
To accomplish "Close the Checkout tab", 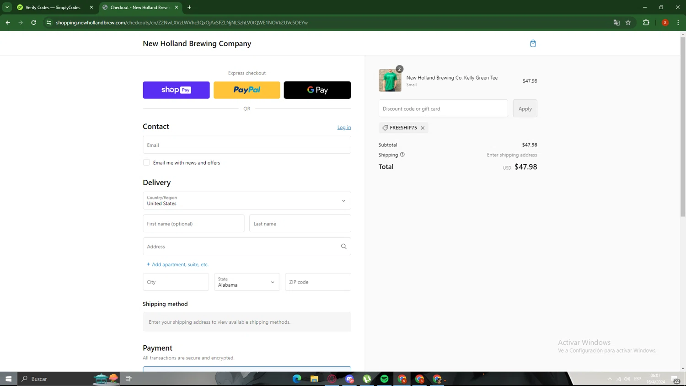I will point(177,7).
